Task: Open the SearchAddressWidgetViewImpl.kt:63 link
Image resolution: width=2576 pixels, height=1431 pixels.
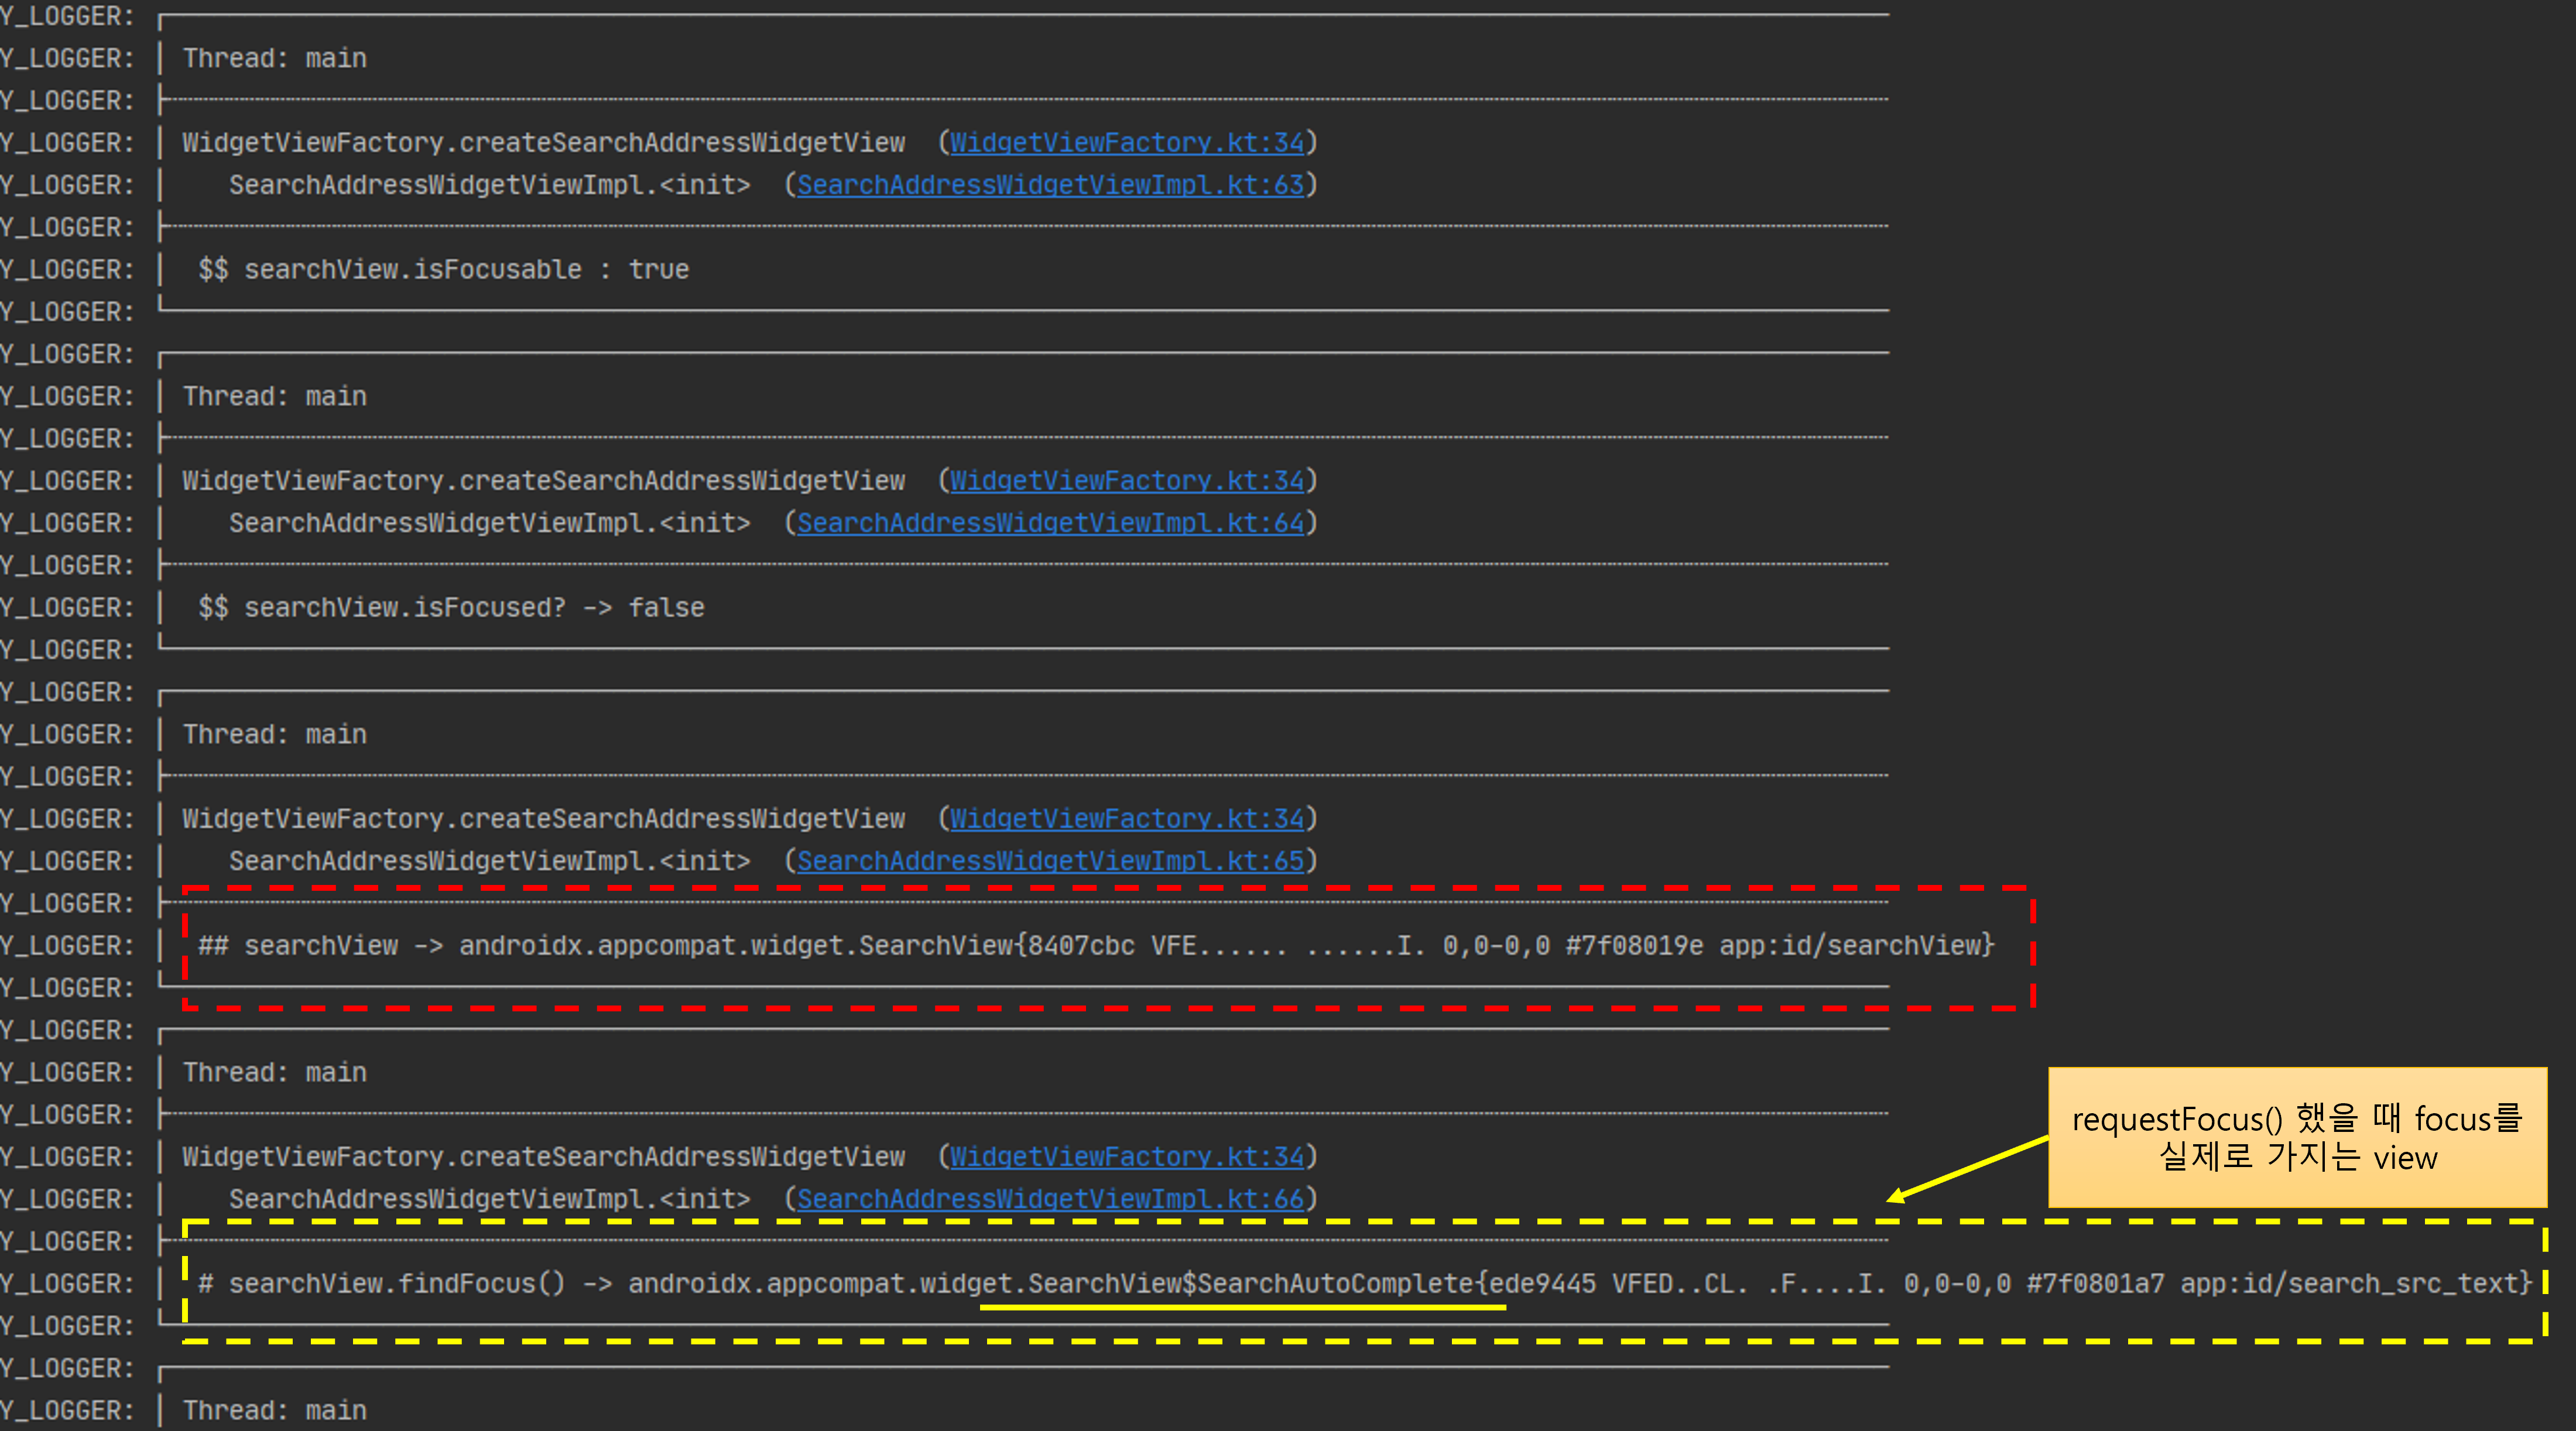Action: click(1050, 185)
